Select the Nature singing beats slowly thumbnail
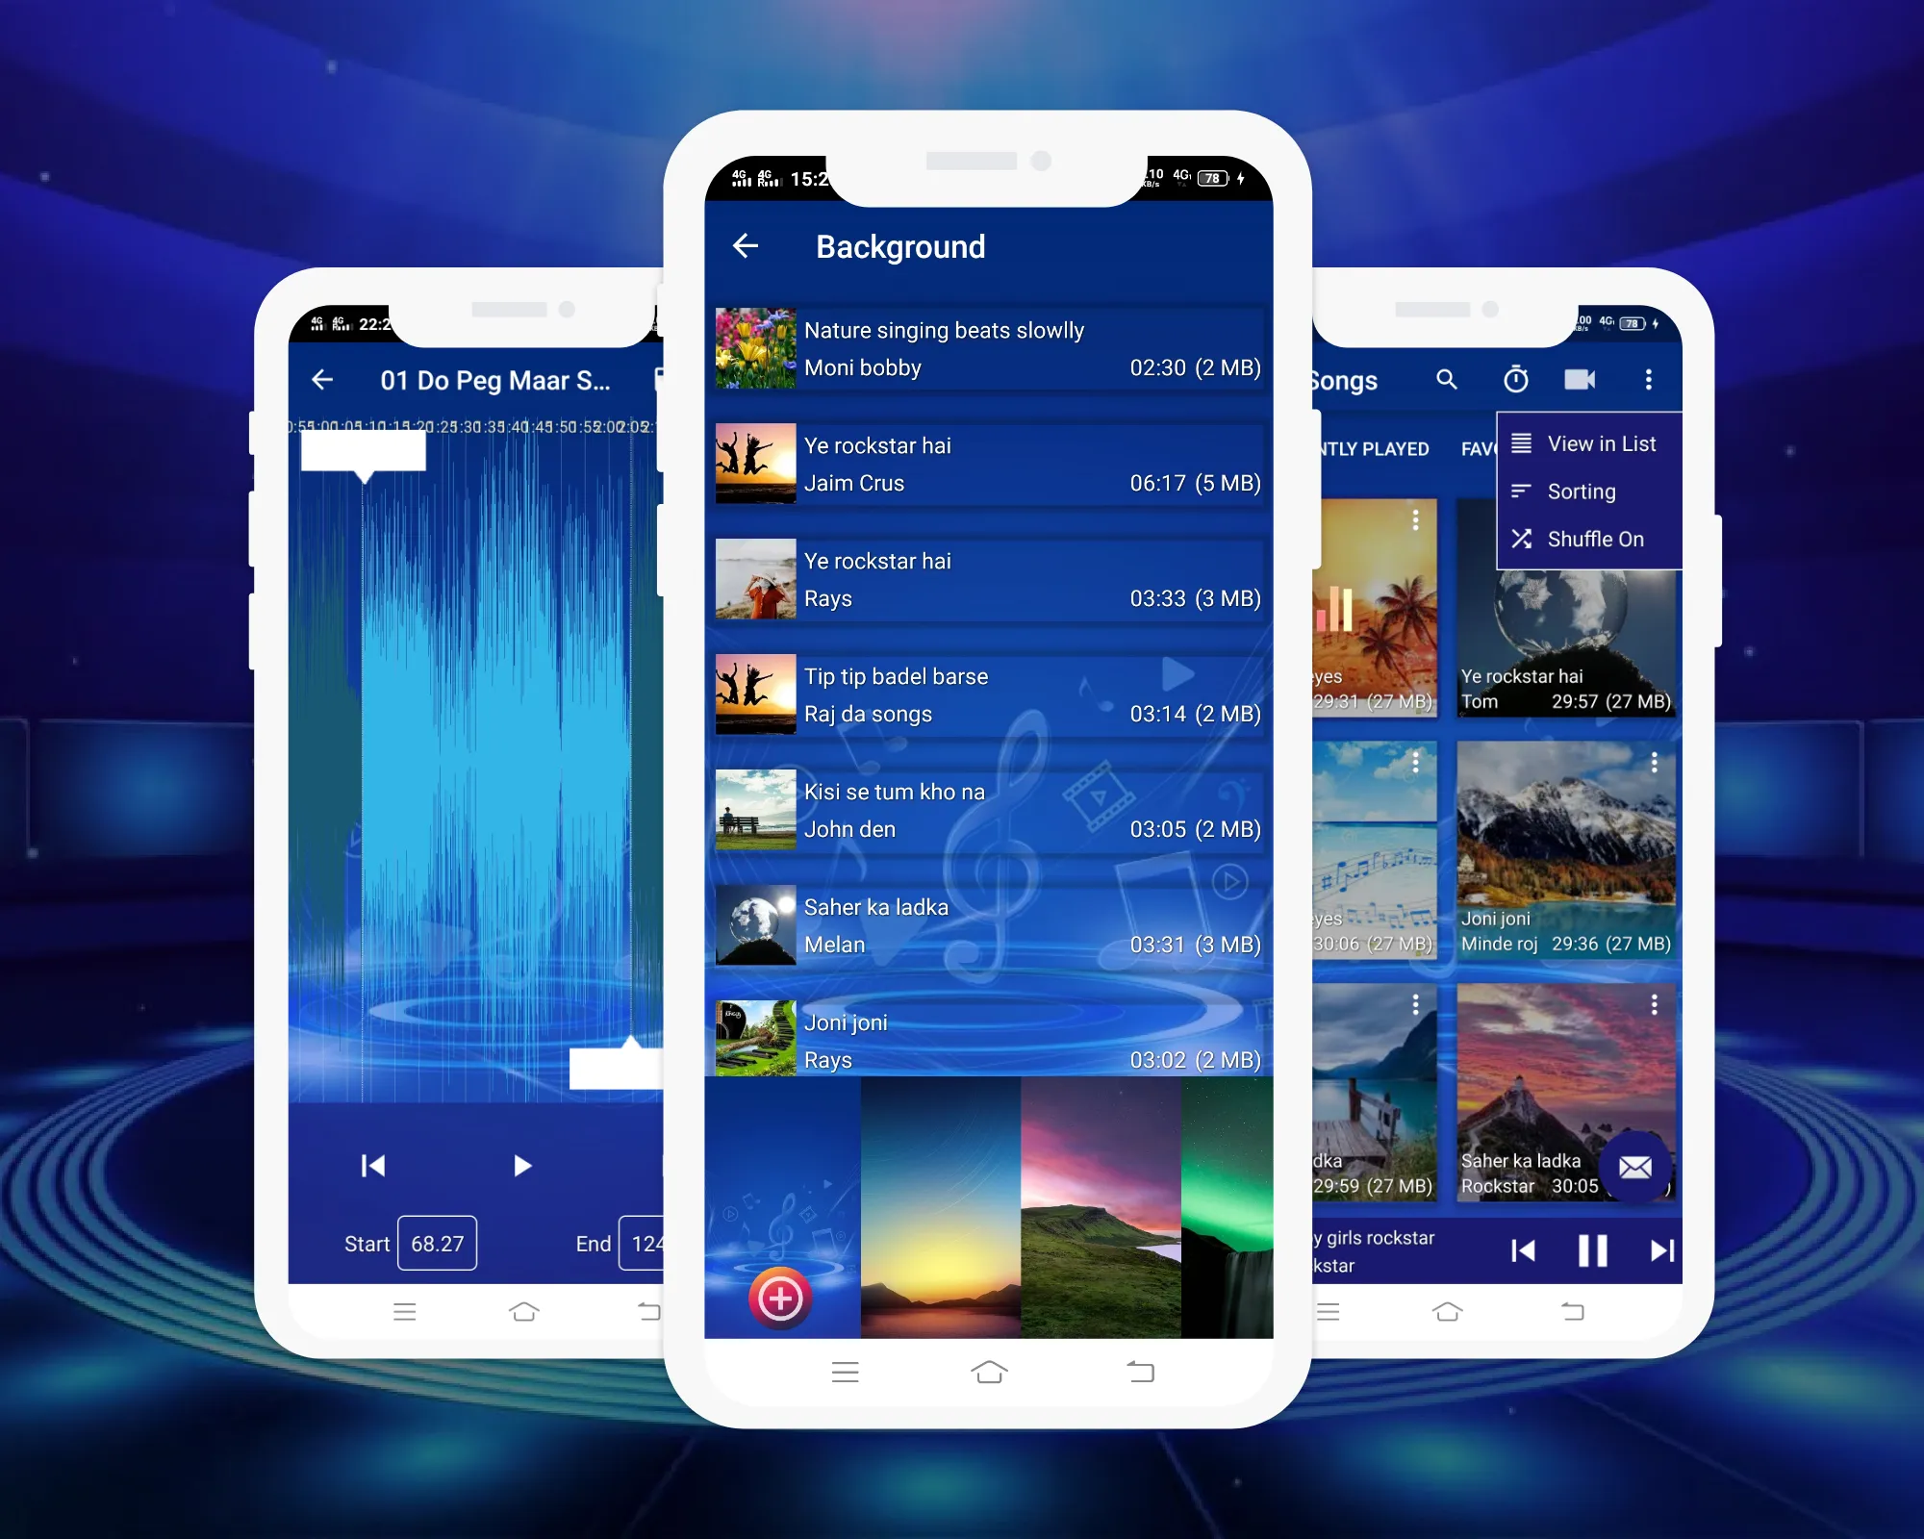Viewport: 1924px width, 1539px height. (x=755, y=344)
